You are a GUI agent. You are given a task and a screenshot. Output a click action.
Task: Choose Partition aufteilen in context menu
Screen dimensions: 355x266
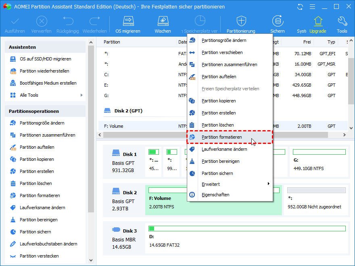(x=230, y=77)
